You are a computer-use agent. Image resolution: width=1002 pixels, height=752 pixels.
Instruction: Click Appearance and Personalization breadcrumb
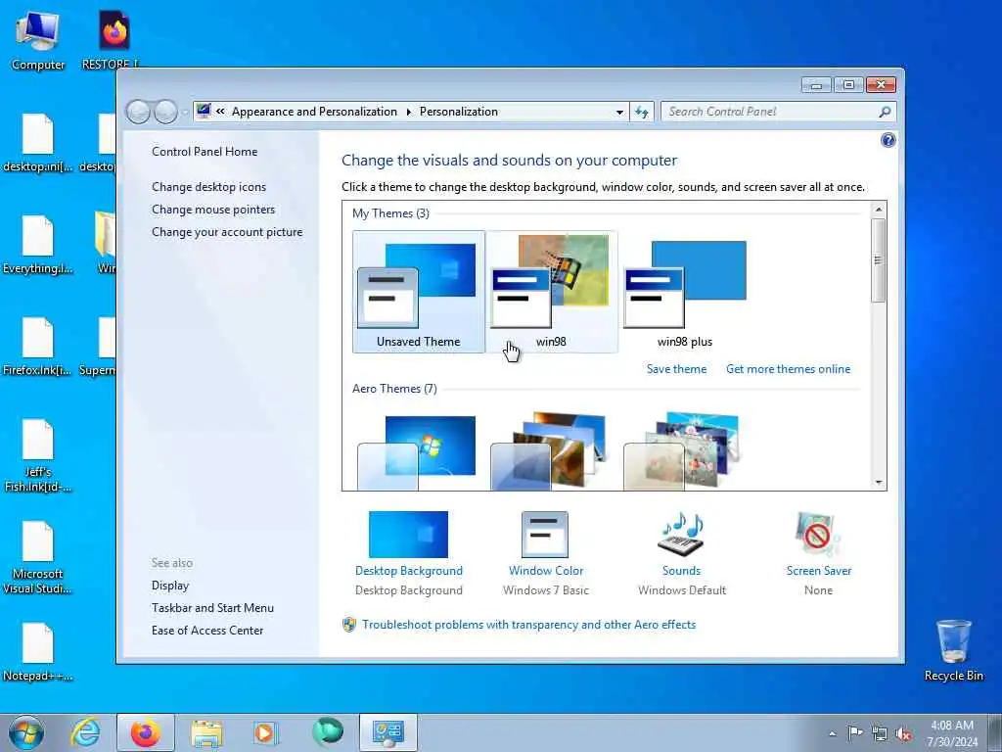(x=314, y=112)
